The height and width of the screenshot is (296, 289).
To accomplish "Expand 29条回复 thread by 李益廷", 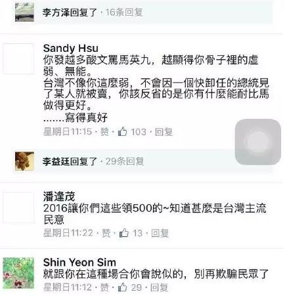I will tap(124, 161).
